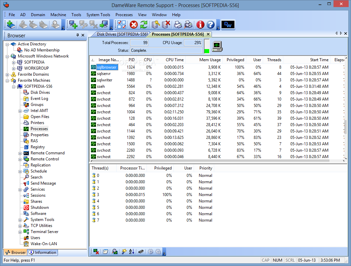Click the kill process bottom toolbar icon

(x=96, y=252)
